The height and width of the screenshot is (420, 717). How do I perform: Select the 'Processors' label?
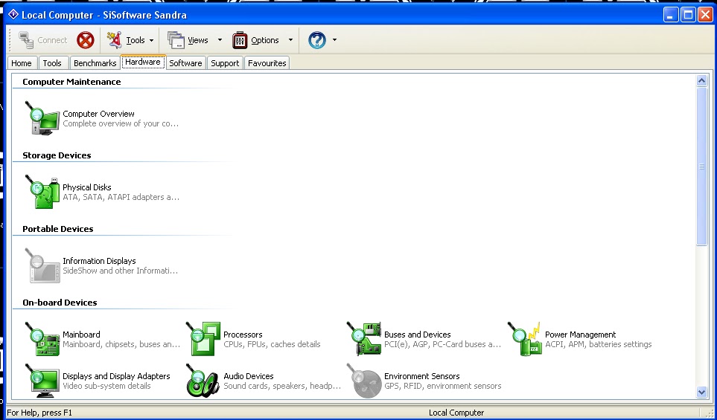(243, 335)
